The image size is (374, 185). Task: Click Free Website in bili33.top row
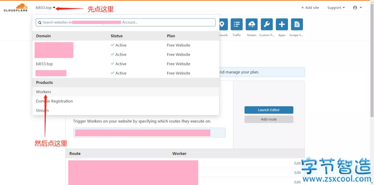click(x=178, y=64)
